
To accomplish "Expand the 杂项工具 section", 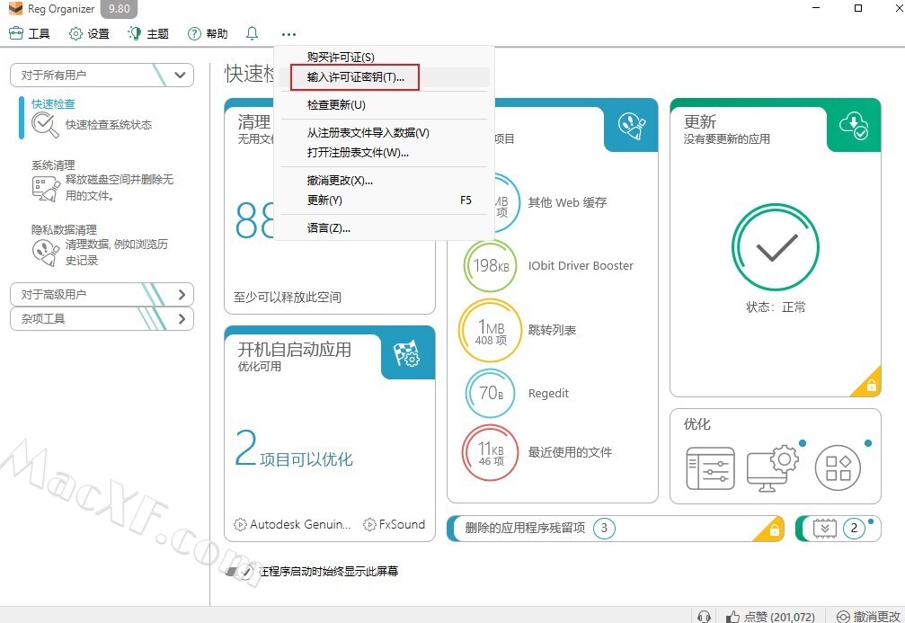I will click(102, 319).
